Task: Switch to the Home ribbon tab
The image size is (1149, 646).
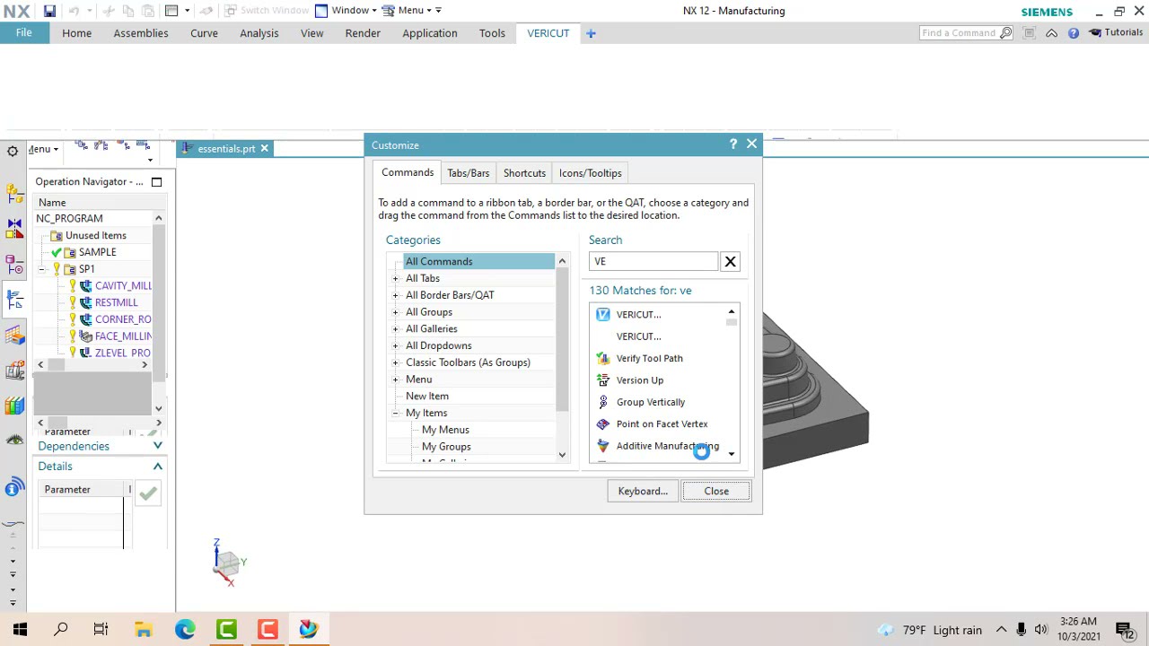Action: point(77,33)
